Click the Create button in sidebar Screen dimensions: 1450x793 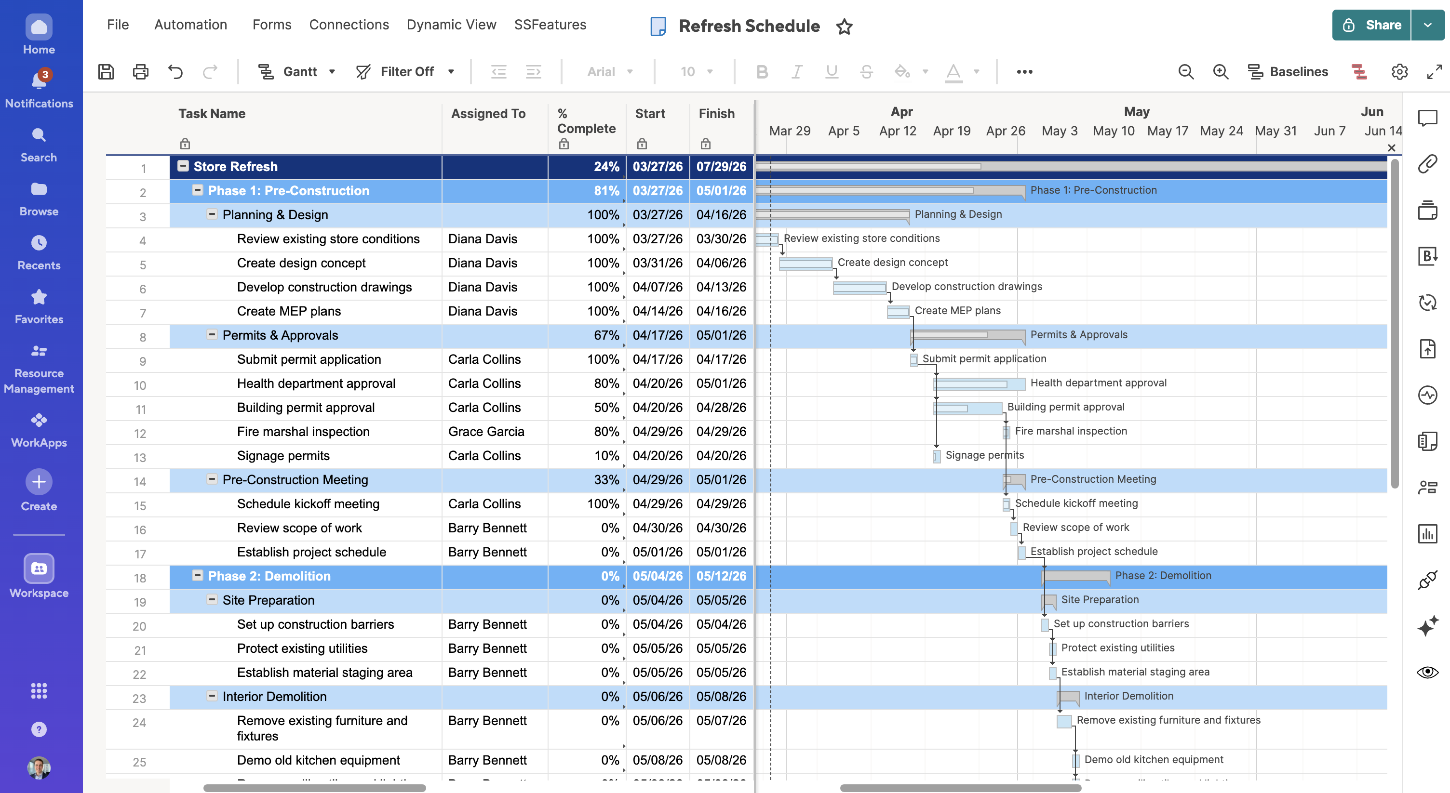tap(39, 482)
